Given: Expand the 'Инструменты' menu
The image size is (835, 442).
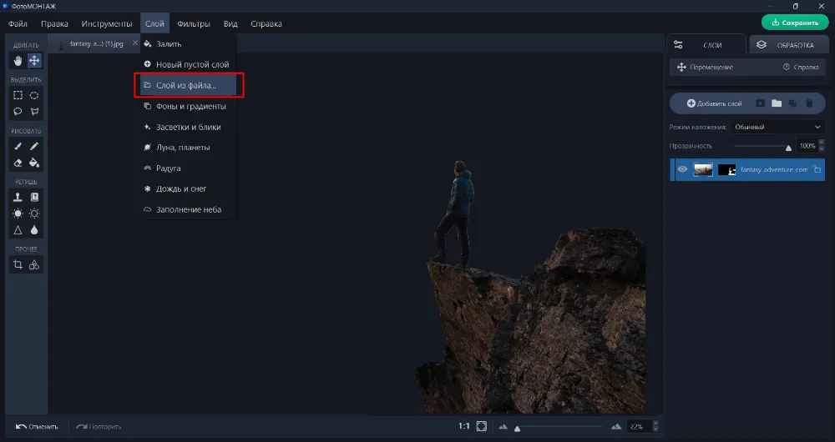Looking at the screenshot, I should click(x=106, y=23).
